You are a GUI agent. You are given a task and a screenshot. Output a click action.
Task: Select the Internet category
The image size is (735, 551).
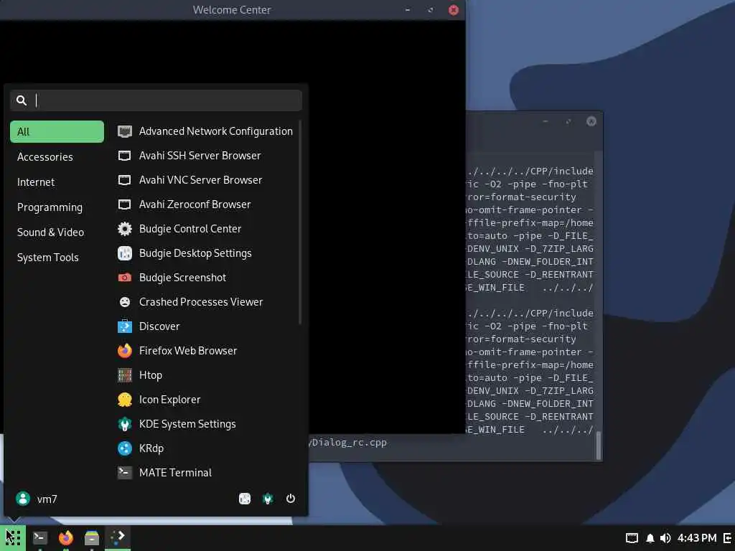57,182
